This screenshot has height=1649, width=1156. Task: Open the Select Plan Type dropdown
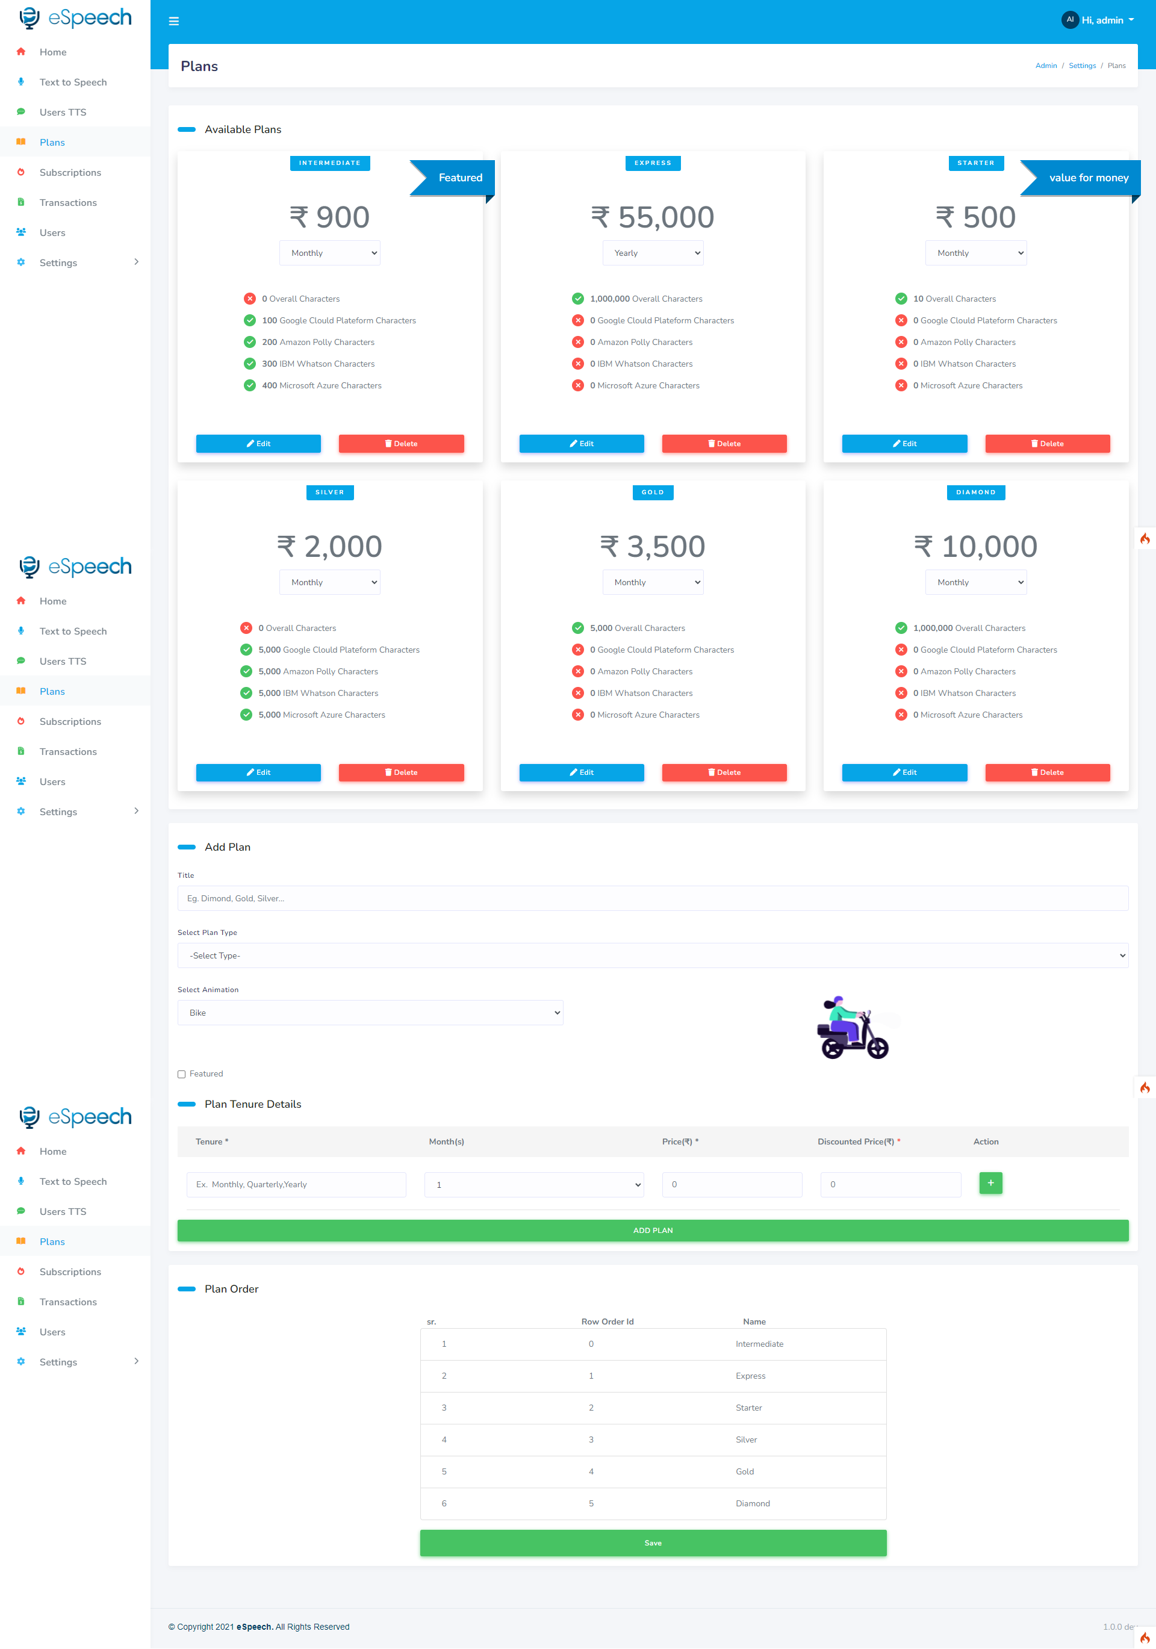[653, 955]
